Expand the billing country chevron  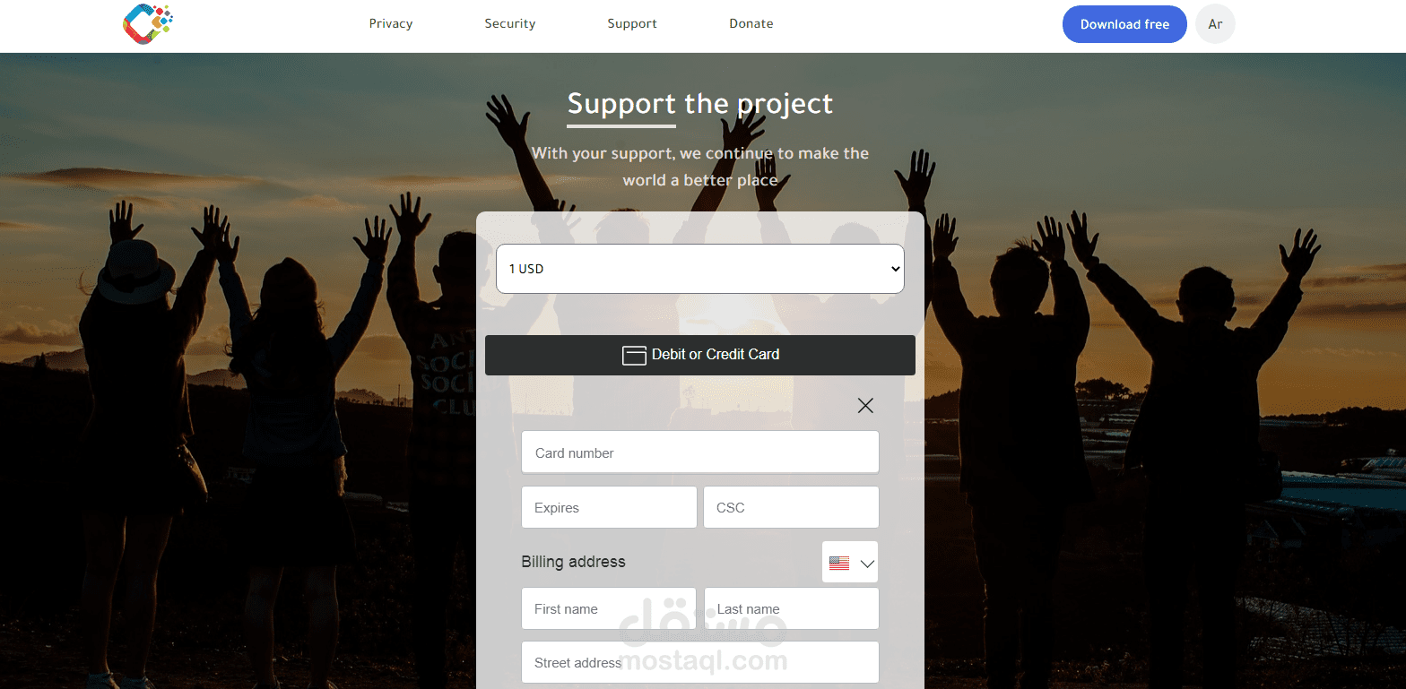pyautogui.click(x=867, y=564)
